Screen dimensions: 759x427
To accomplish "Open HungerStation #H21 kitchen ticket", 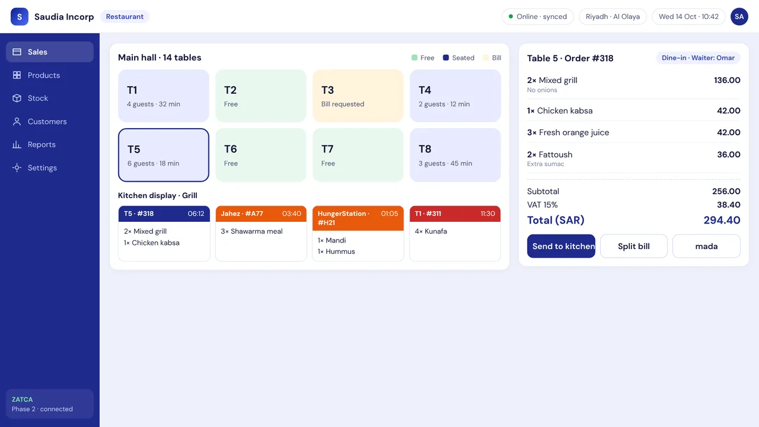I will pos(358,234).
